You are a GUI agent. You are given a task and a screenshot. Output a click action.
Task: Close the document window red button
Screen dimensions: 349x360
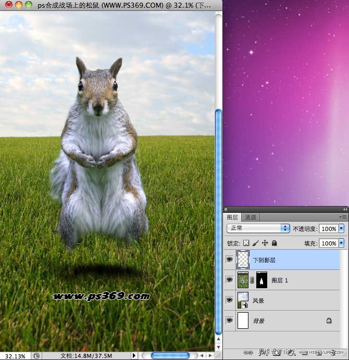[9, 5]
